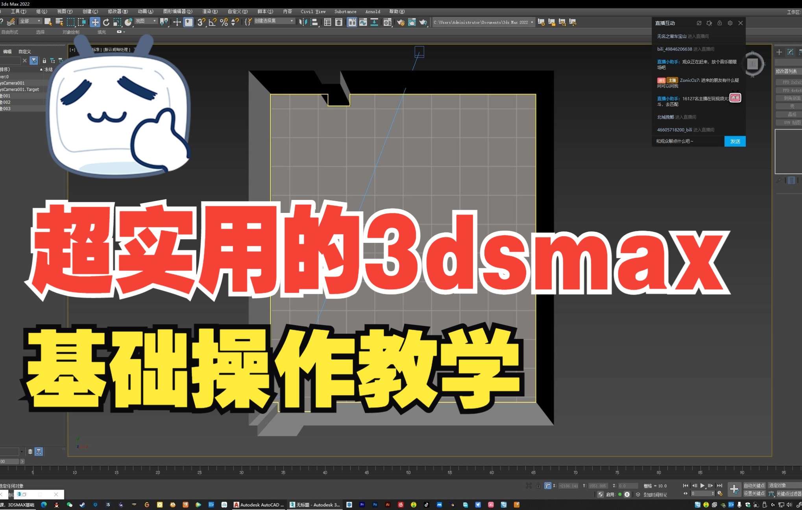Image resolution: width=802 pixels, height=510 pixels.
Task: Click the Mirror tool icon
Action: 302,22
